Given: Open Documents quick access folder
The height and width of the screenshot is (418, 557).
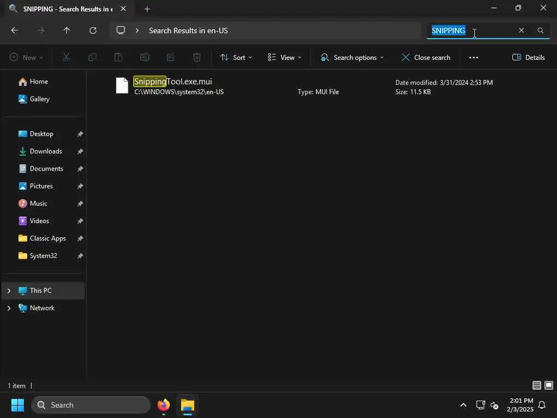Looking at the screenshot, I should click(x=46, y=169).
